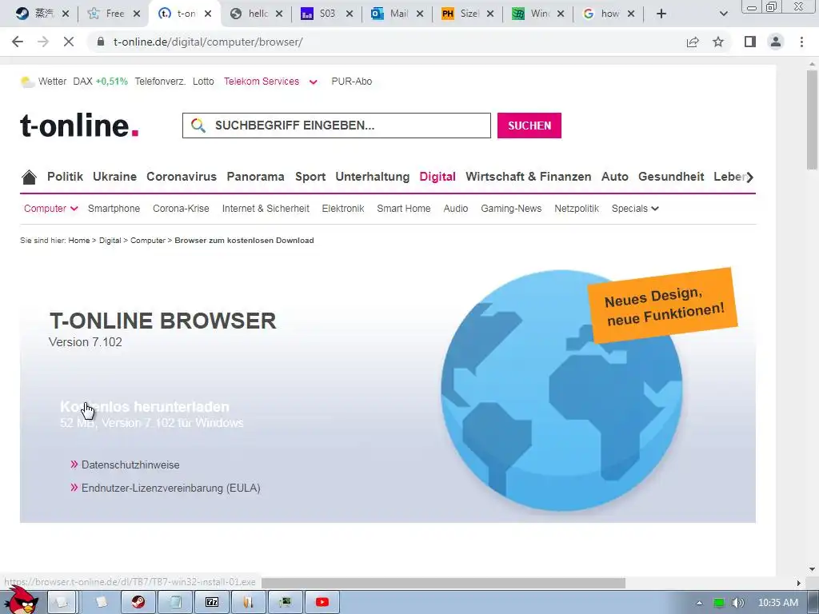Open the Coronavirus section
The image size is (819, 614).
[182, 177]
